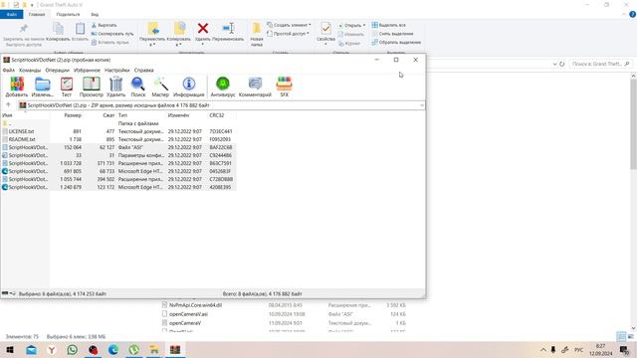Expand Создать элемент dropdown in Explorer
This screenshot has height=358, width=637.
(310, 25)
